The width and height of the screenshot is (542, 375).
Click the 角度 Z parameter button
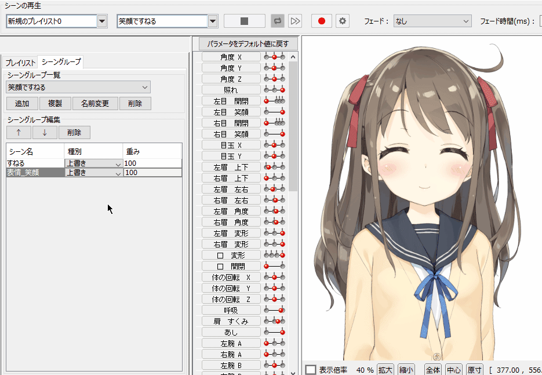tap(231, 79)
